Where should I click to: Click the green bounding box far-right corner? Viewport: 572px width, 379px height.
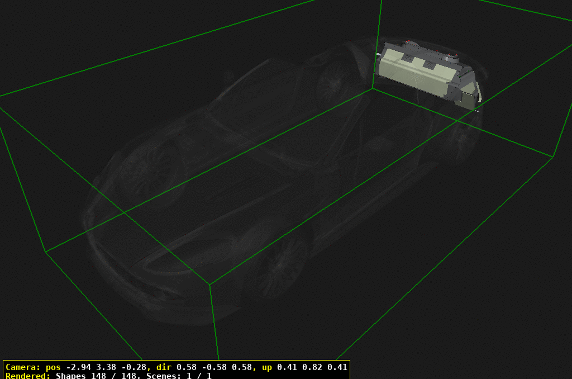click(x=553, y=157)
